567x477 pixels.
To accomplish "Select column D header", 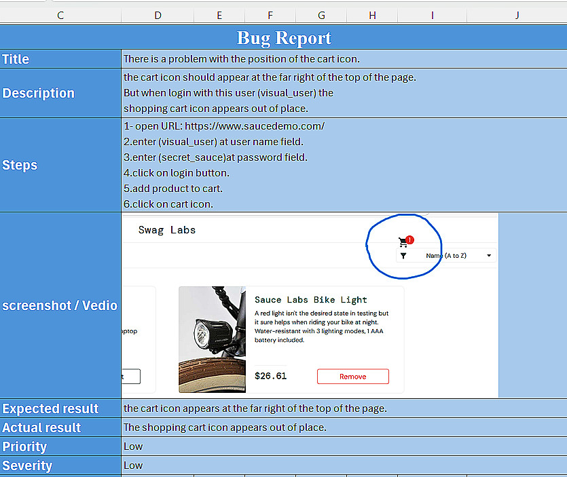I will 158,15.
